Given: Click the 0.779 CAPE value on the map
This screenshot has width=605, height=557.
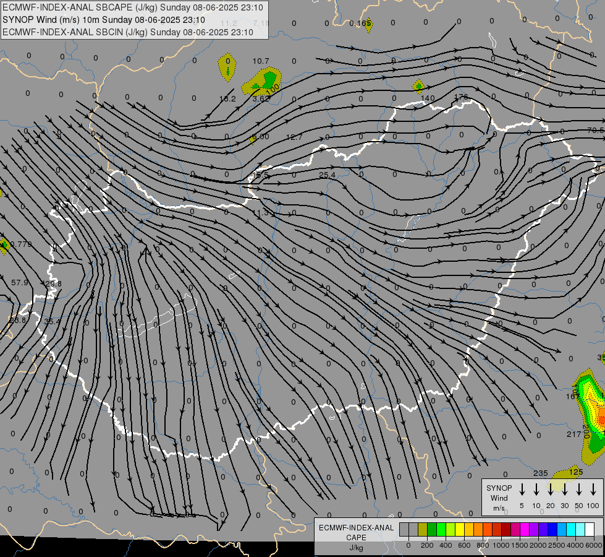Looking at the screenshot, I should pyautogui.click(x=21, y=244).
